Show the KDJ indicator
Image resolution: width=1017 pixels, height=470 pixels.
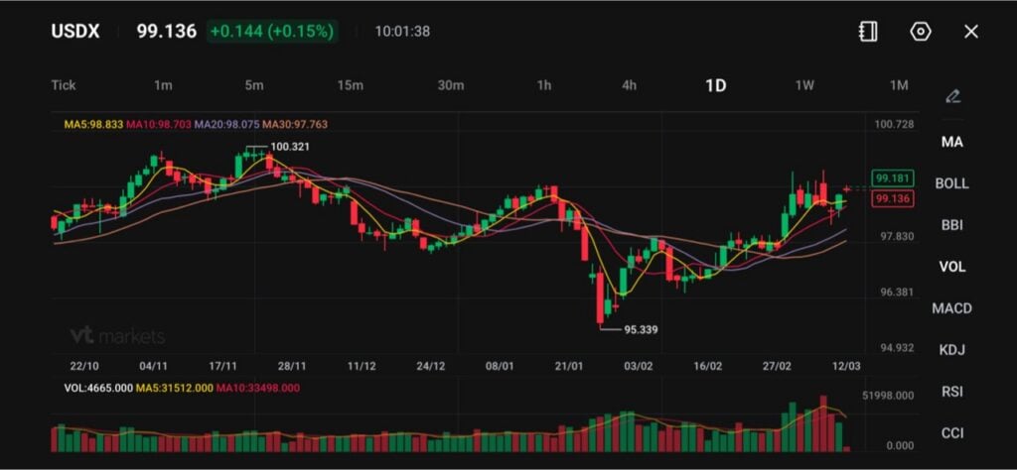coord(951,350)
